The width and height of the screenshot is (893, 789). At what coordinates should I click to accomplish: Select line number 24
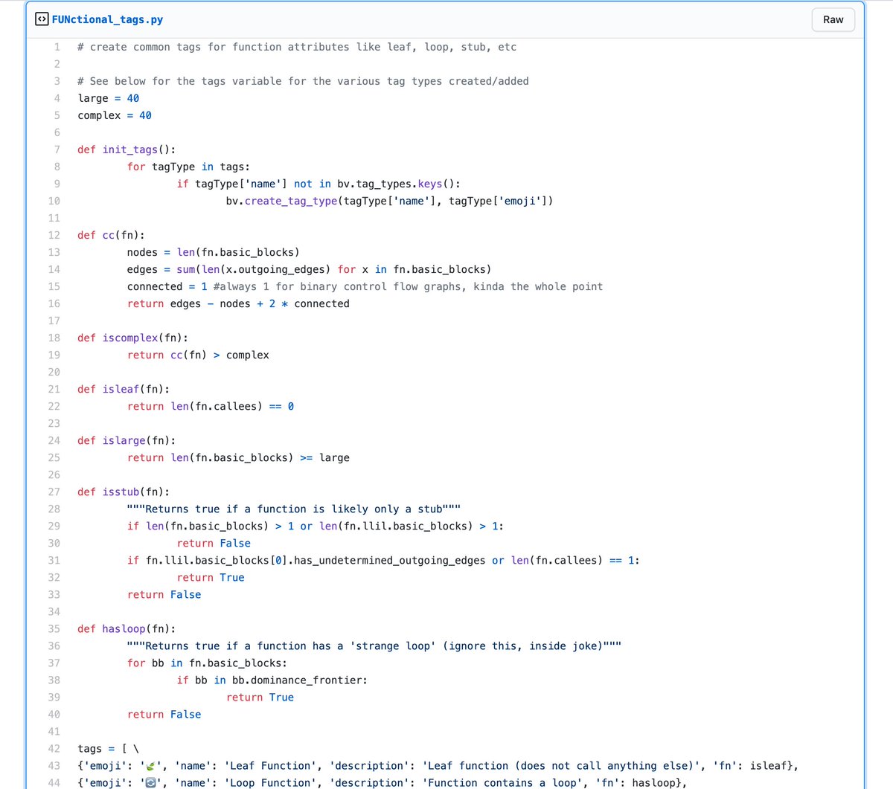click(x=54, y=440)
